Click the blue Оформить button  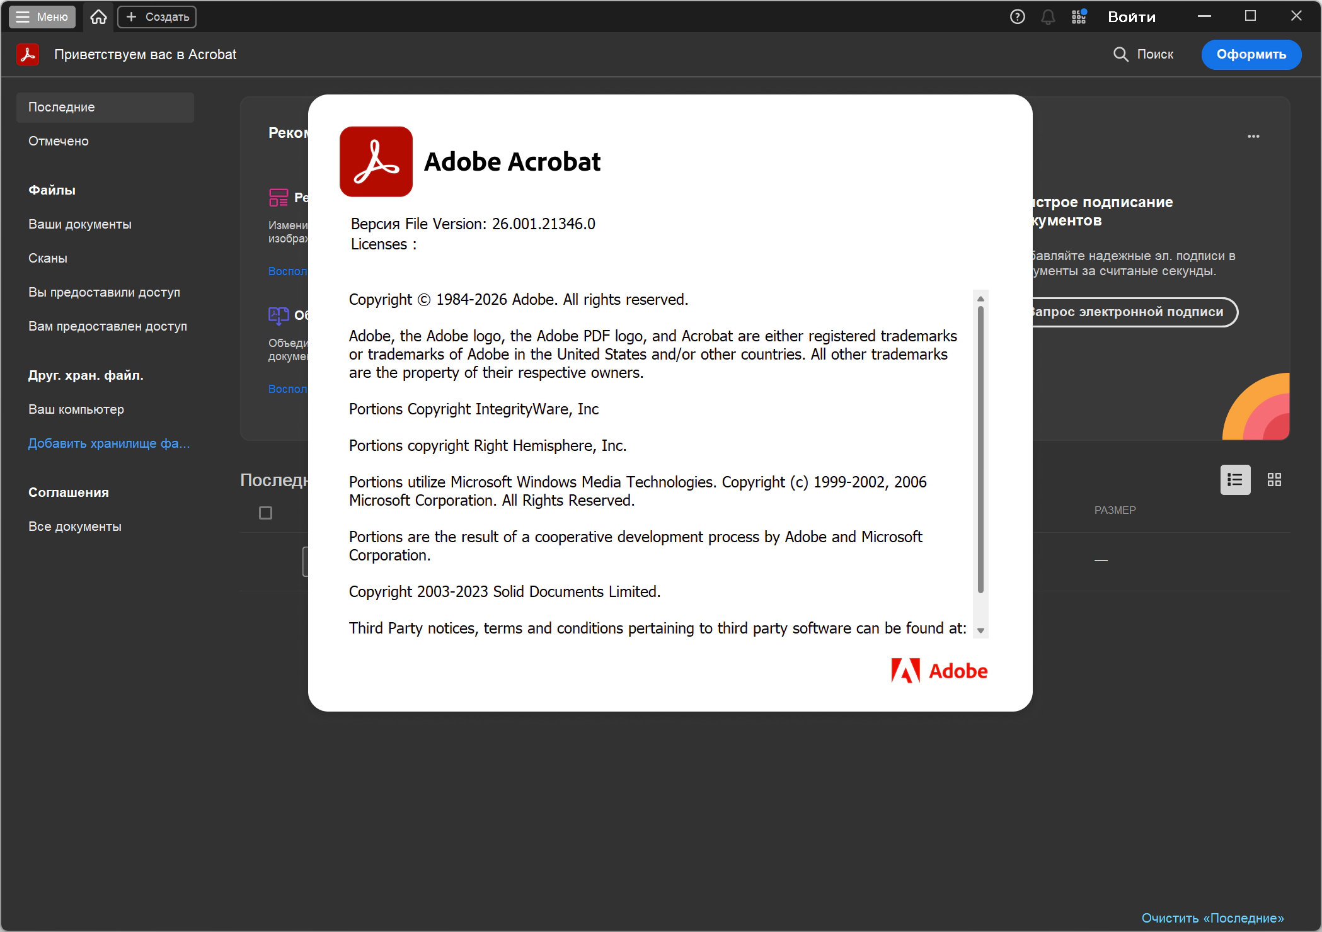coord(1251,54)
